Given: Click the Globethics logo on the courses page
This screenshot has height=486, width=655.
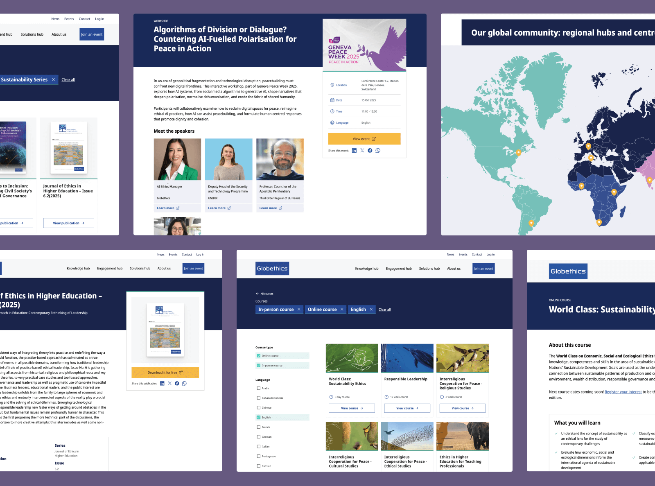Looking at the screenshot, I should click(272, 269).
